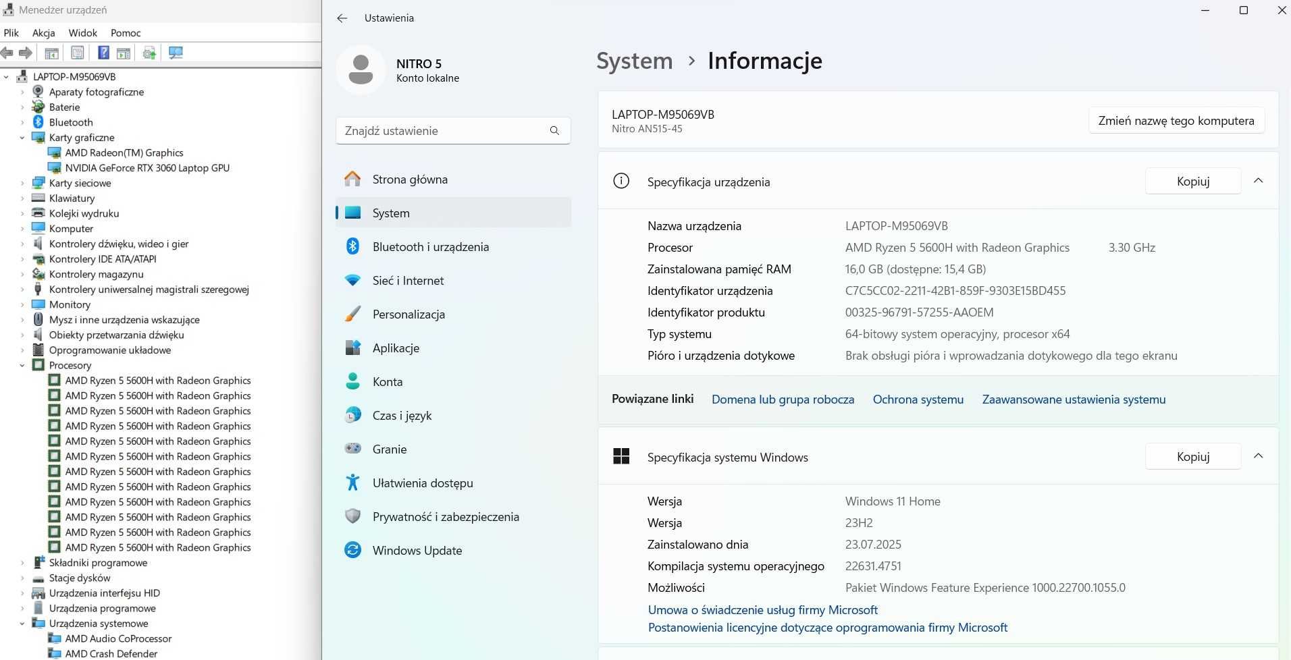1291x660 pixels.
Task: Open the Widok menu
Action: tap(83, 32)
